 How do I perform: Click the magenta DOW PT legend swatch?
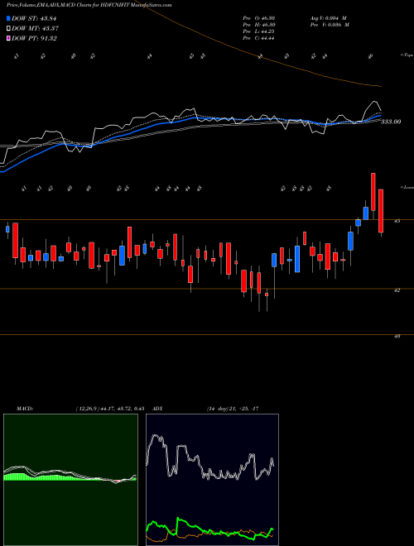(8, 38)
